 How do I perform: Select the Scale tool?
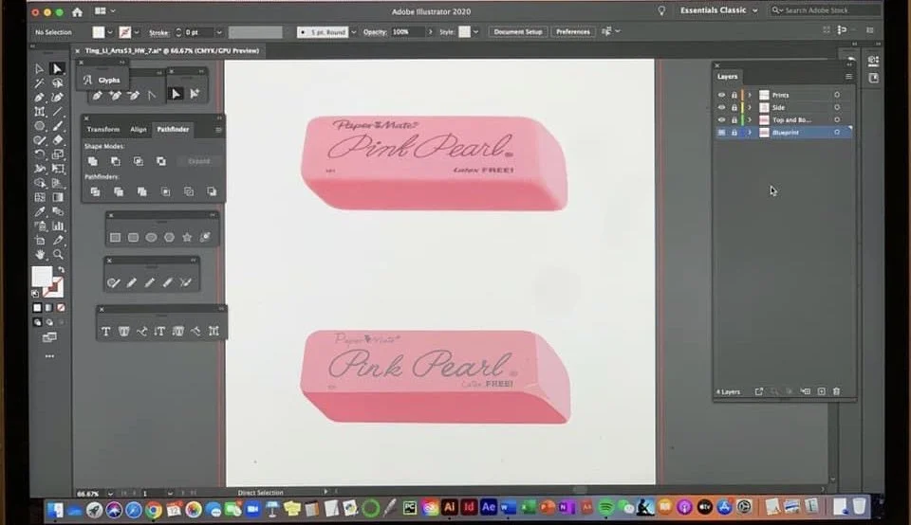point(58,154)
